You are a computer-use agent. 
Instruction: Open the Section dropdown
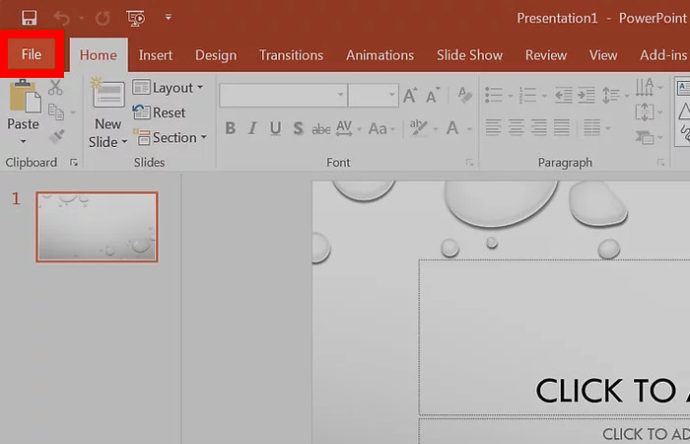coord(170,138)
